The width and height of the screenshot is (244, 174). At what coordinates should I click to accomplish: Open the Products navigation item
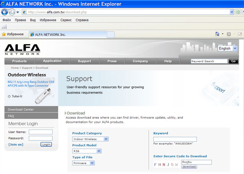click(x=19, y=61)
